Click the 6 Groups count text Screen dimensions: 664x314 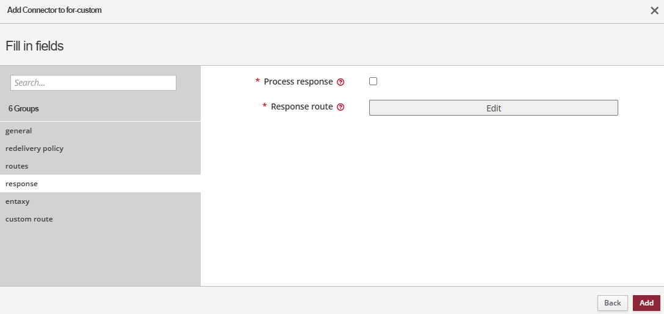[x=24, y=108]
